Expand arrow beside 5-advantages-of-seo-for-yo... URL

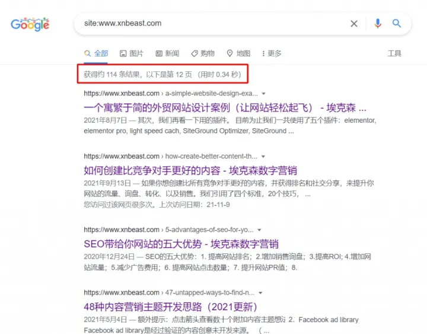tap(259, 230)
